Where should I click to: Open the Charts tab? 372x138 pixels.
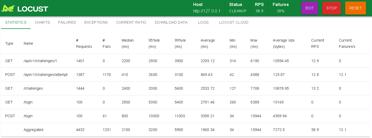coord(42,22)
